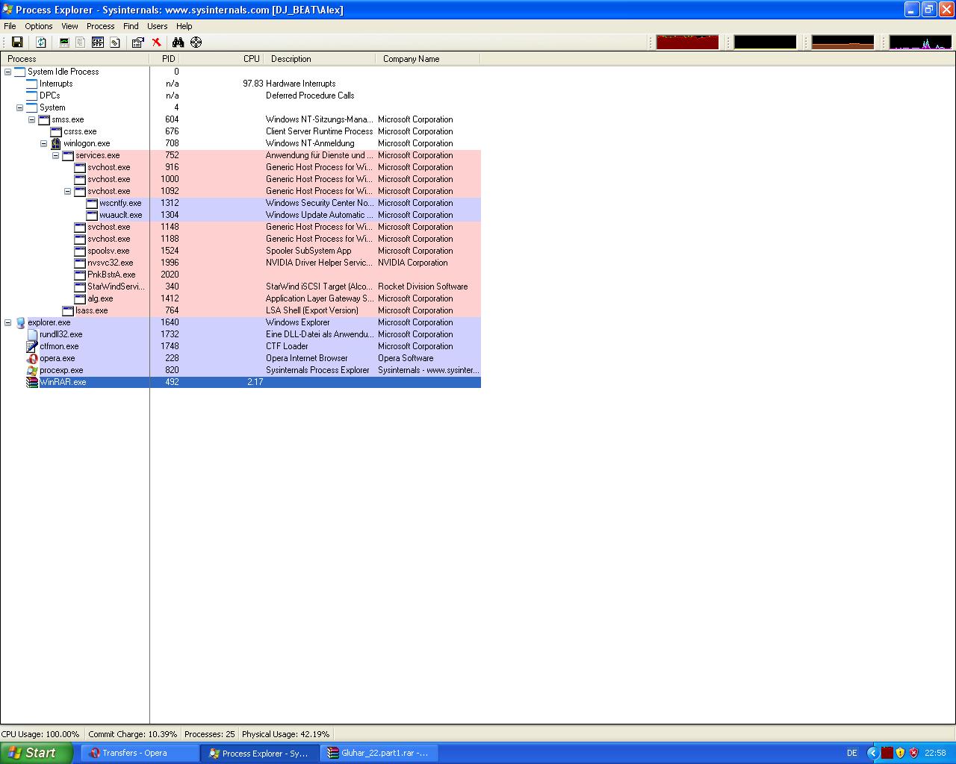Sort by the Process column header

(x=75, y=59)
